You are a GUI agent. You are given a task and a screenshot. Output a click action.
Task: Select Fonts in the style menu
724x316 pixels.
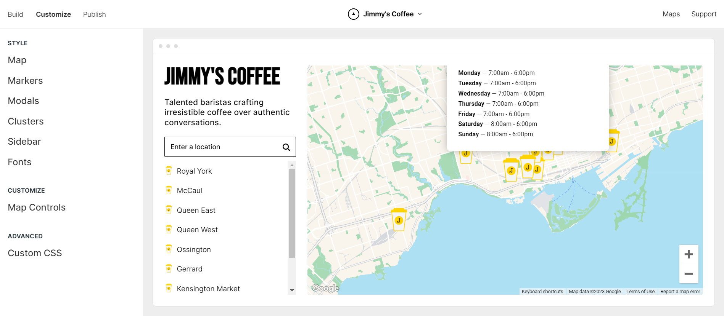pyautogui.click(x=19, y=162)
